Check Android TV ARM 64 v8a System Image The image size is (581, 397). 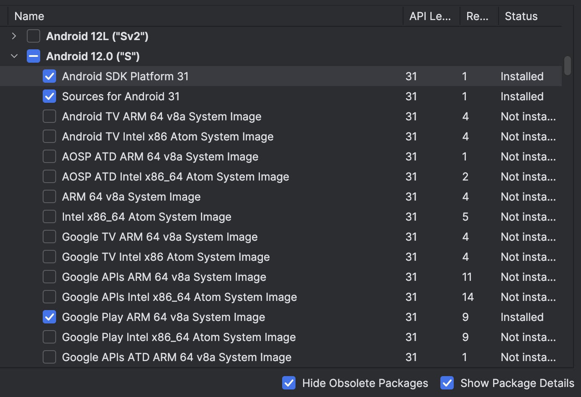click(49, 117)
